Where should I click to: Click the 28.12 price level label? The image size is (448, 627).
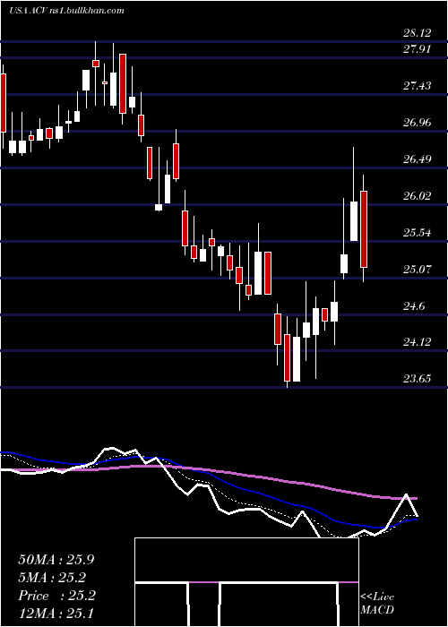(417, 33)
